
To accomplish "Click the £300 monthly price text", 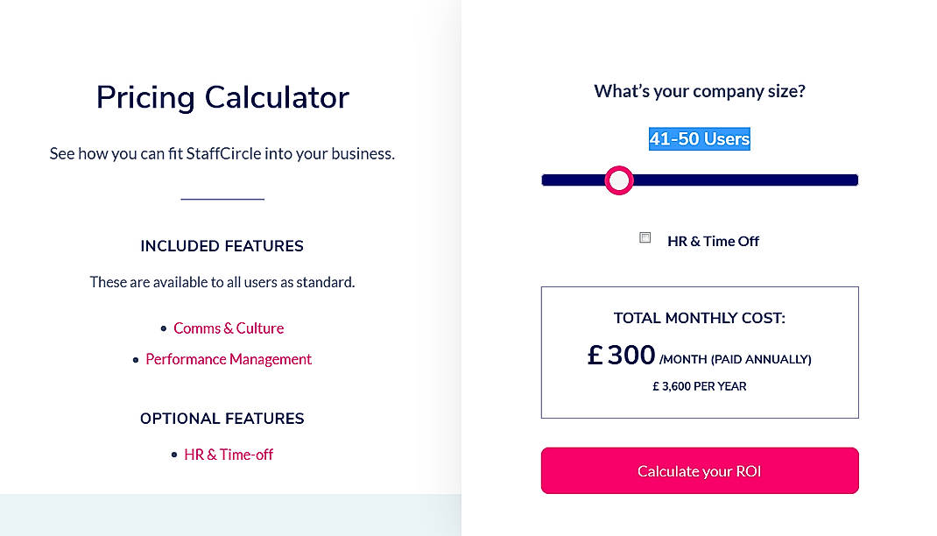I will click(622, 355).
